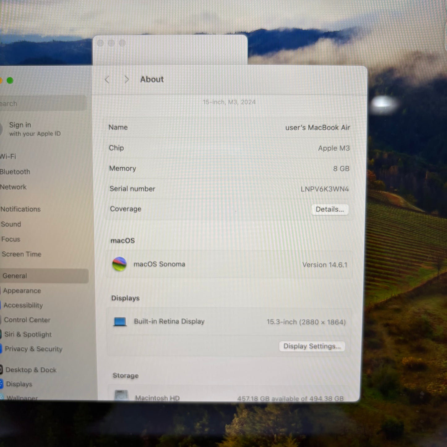447x447 pixels.
Task: Click the Built-in Retina Display icon
Action: [x=120, y=322]
